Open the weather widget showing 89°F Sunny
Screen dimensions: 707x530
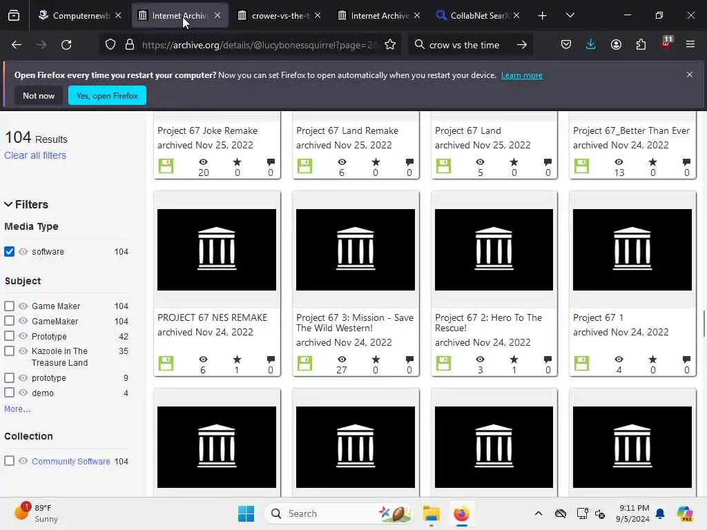36,513
